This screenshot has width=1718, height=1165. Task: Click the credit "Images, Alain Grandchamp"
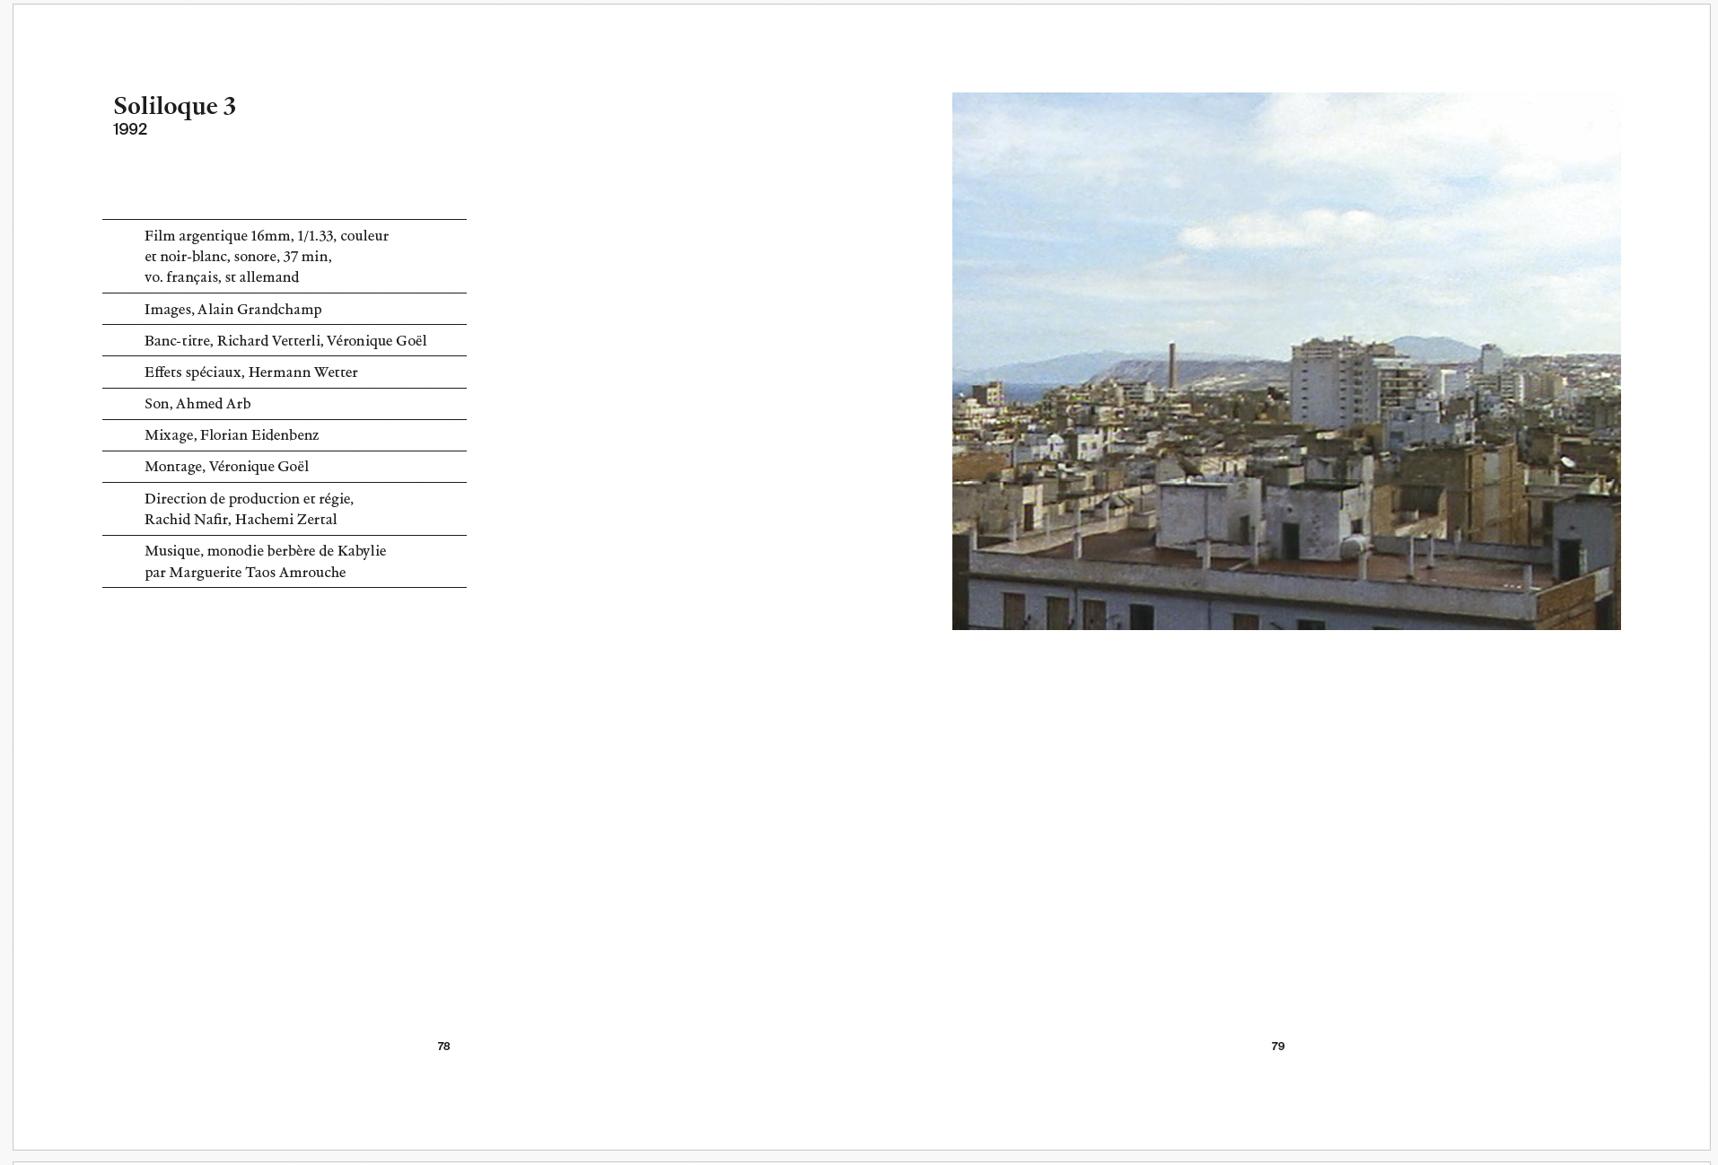[232, 310]
